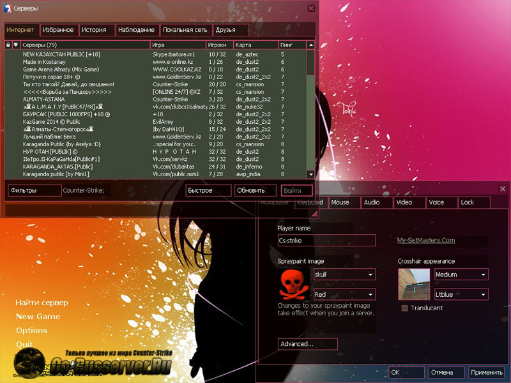
Task: Click the Counter-Strike icon in Серверы title bar
Action: click(7, 8)
